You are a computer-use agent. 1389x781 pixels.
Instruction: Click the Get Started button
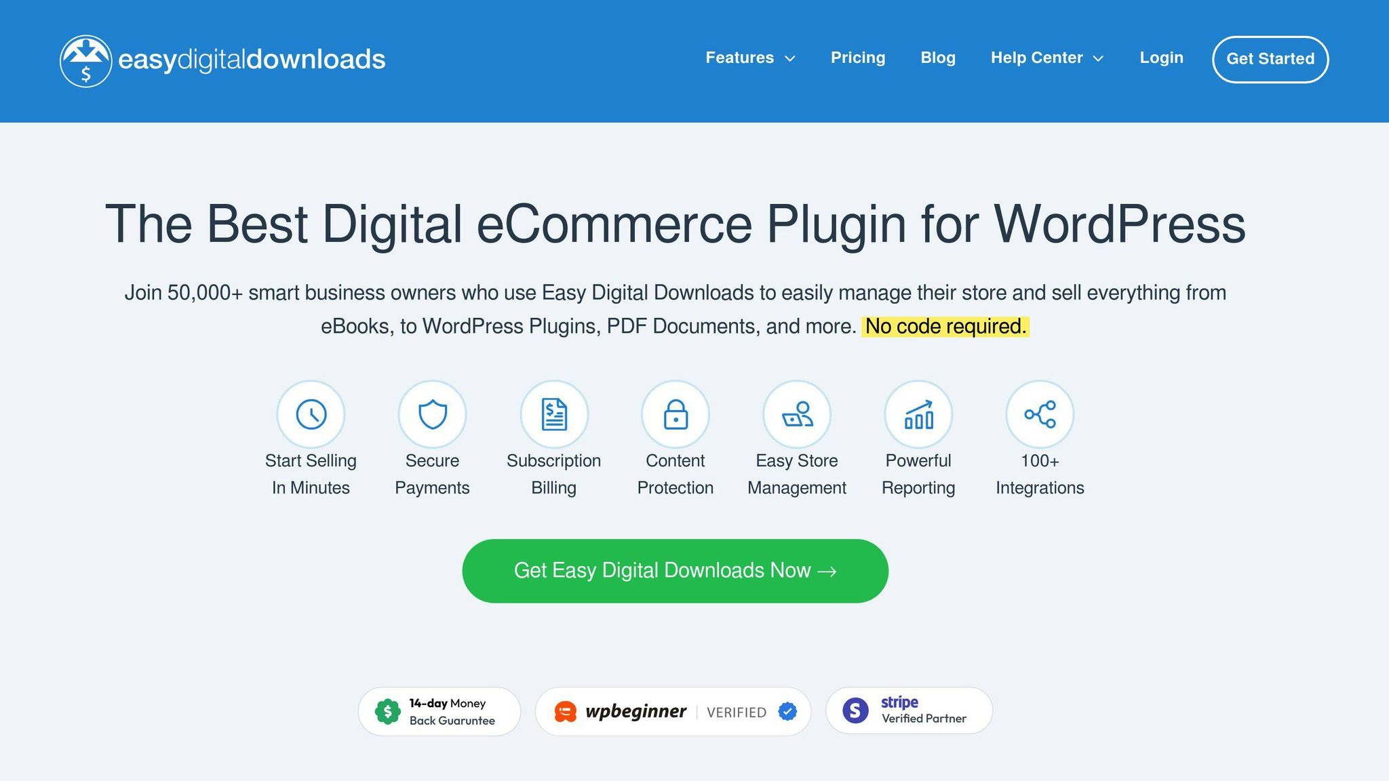tap(1270, 59)
